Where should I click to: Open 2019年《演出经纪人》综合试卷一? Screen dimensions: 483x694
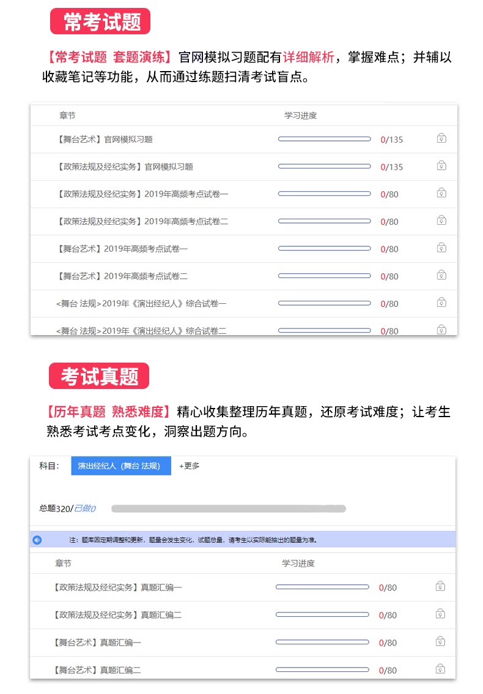[141, 304]
